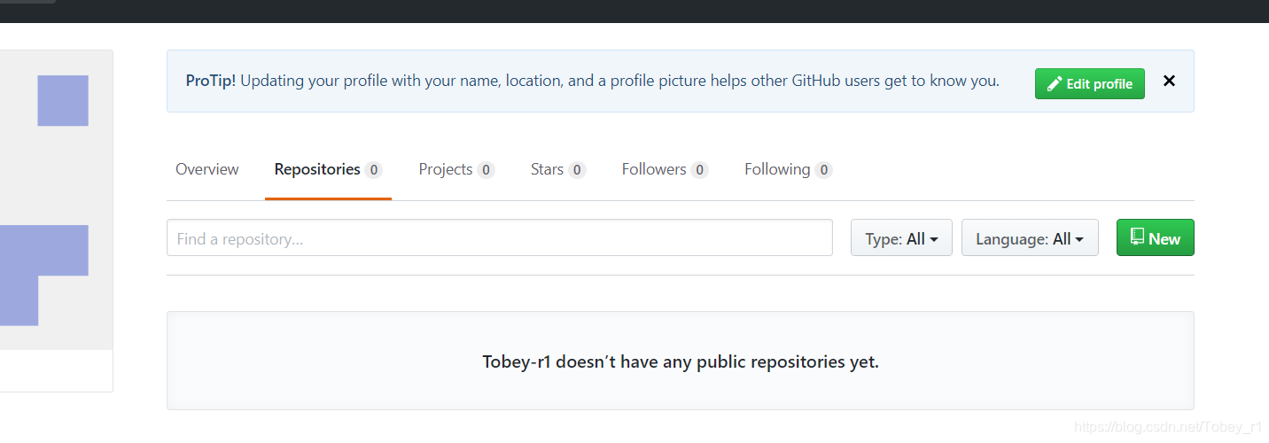Select the Repositories tab
The width and height of the screenshot is (1269, 443).
328,169
